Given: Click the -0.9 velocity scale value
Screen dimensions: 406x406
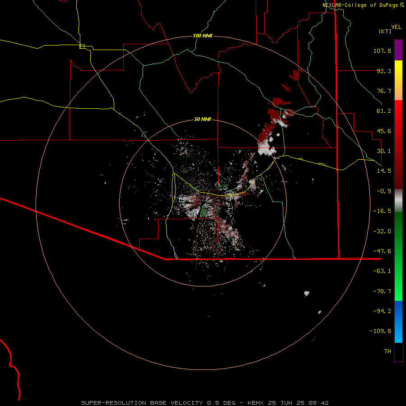Looking at the screenshot, I should (384, 191).
